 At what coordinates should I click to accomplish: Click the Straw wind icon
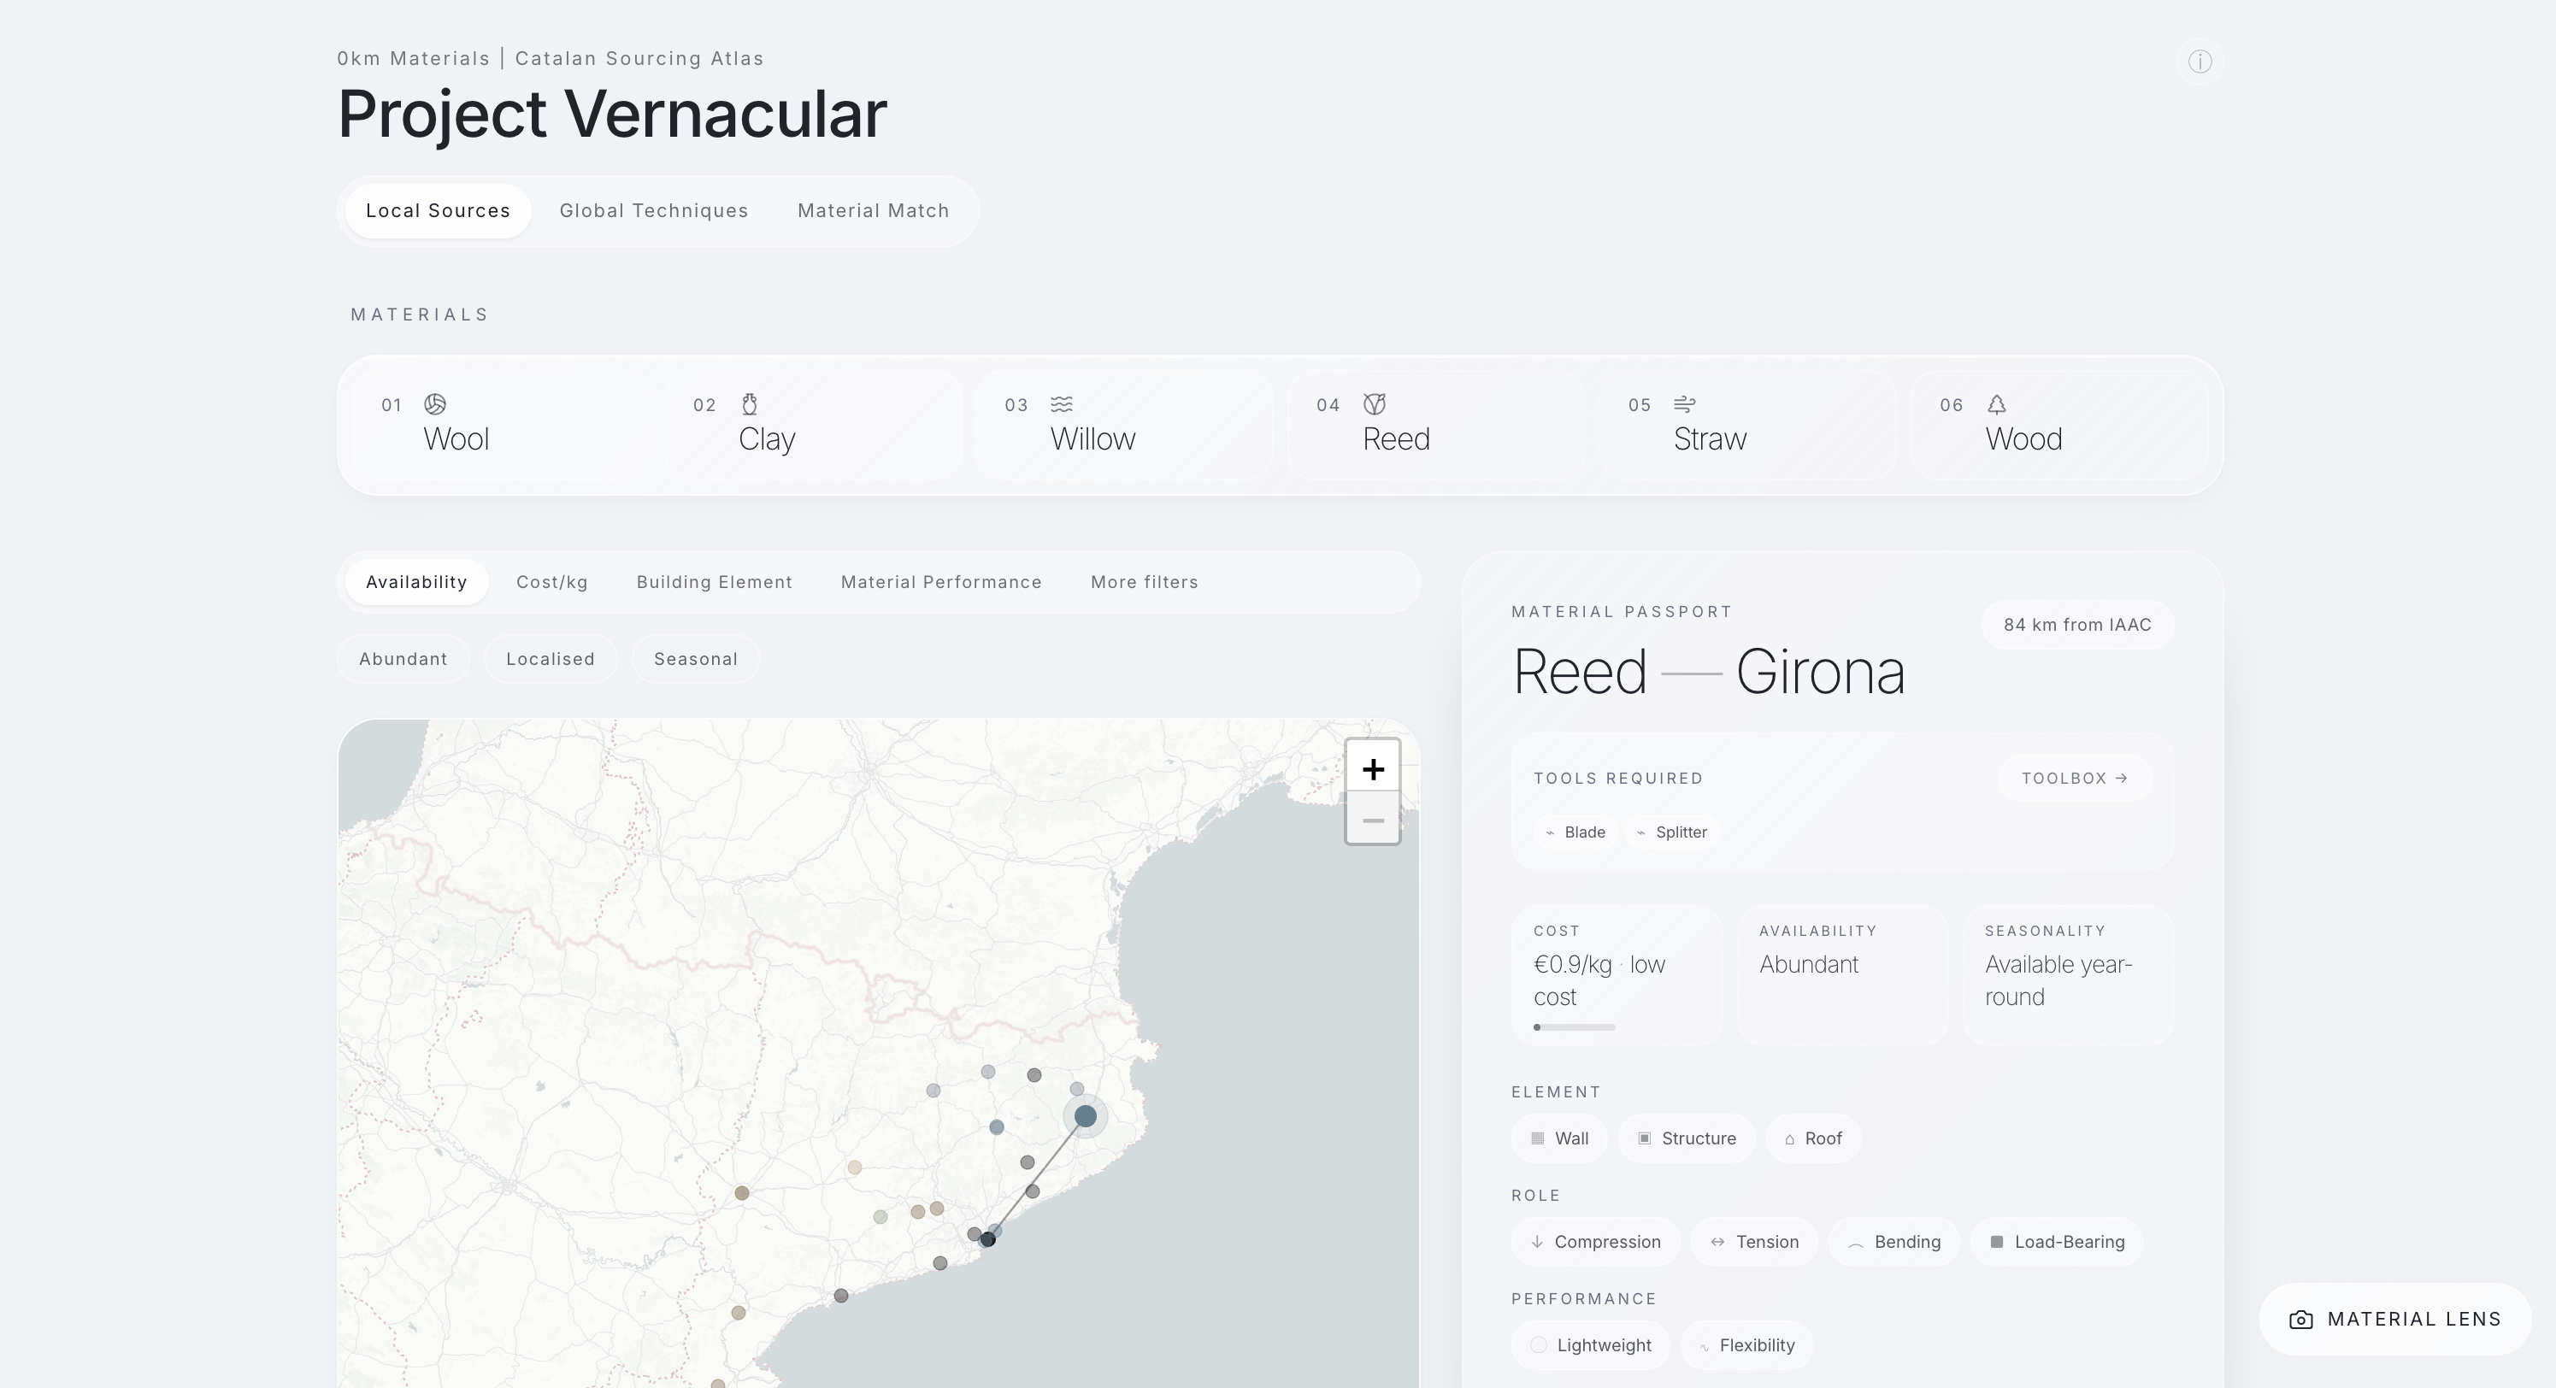[x=1685, y=403]
